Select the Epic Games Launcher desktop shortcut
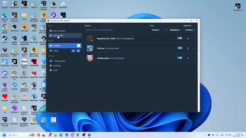The width and height of the screenshot is (246, 138). pyautogui.click(x=5, y=122)
